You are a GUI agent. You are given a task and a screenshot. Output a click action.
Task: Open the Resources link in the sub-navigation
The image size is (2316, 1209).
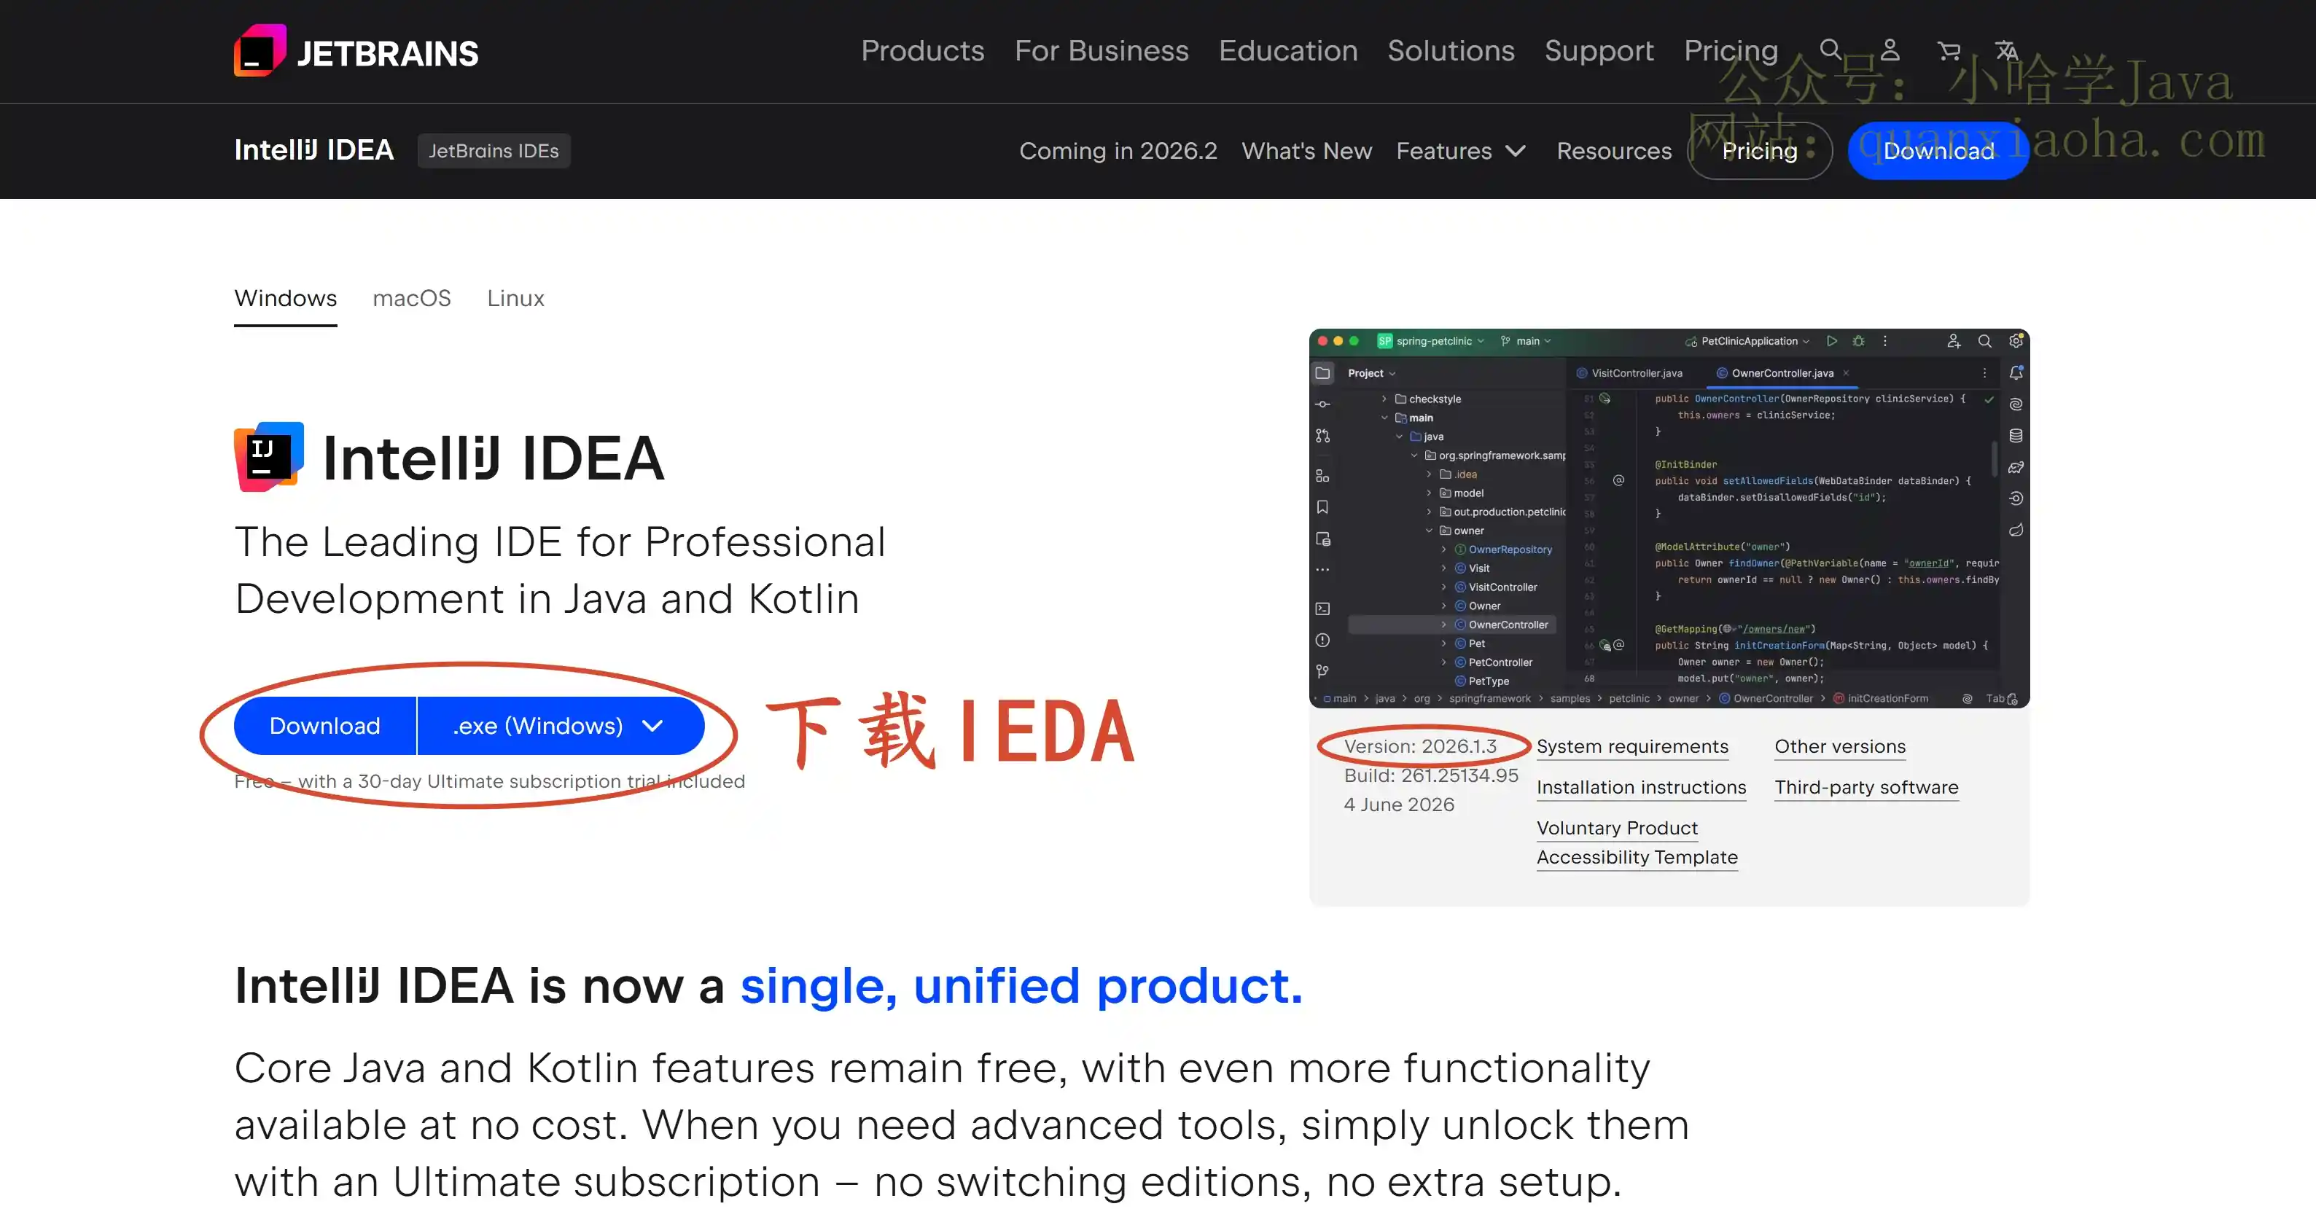tap(1615, 151)
